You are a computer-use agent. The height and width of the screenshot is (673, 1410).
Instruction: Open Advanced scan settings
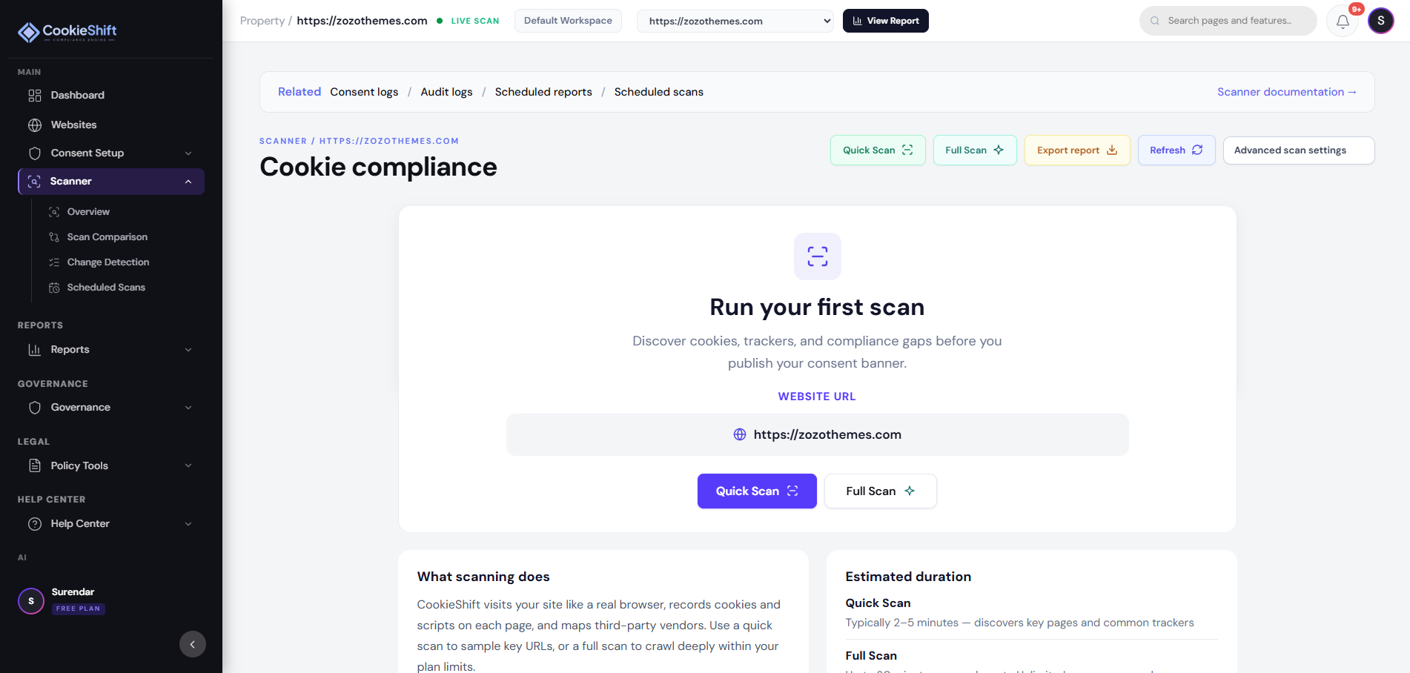(1299, 150)
